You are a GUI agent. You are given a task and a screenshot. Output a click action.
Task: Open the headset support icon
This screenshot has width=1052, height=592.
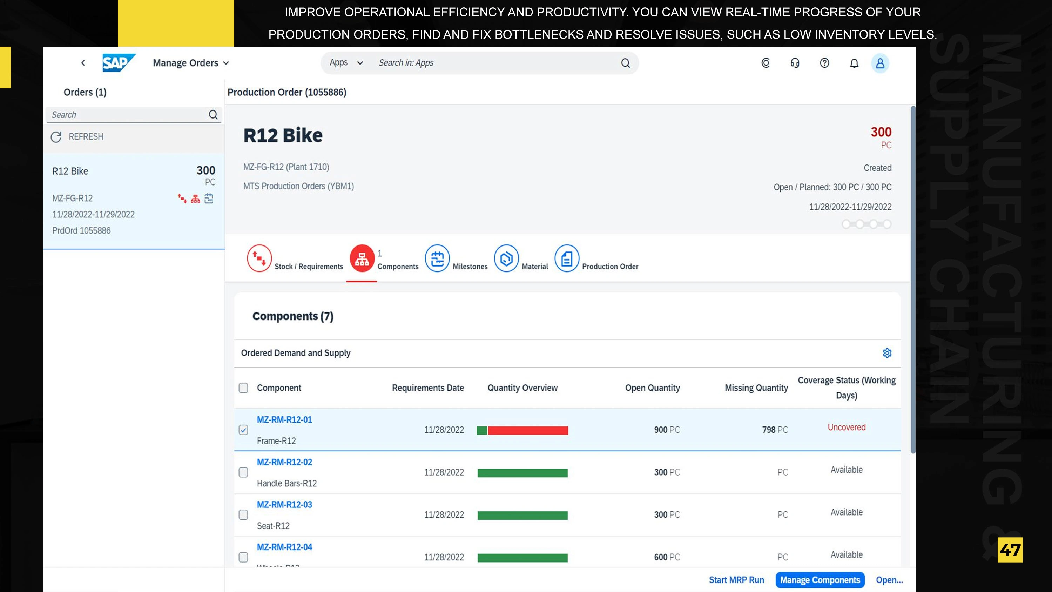click(x=795, y=63)
